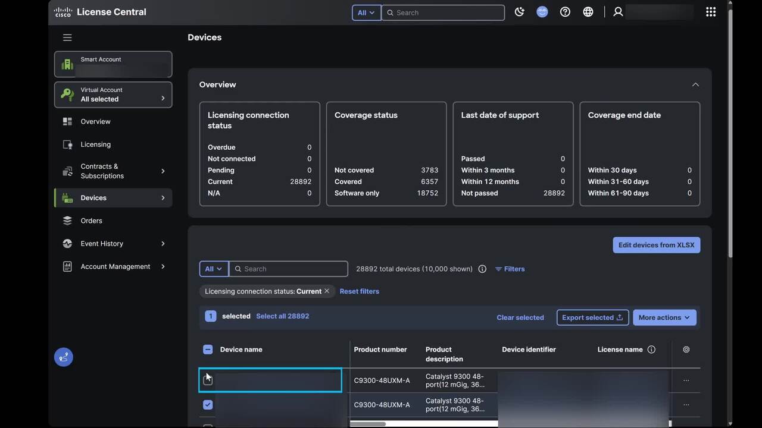Click Edit devices from XLSX button

(x=656, y=245)
